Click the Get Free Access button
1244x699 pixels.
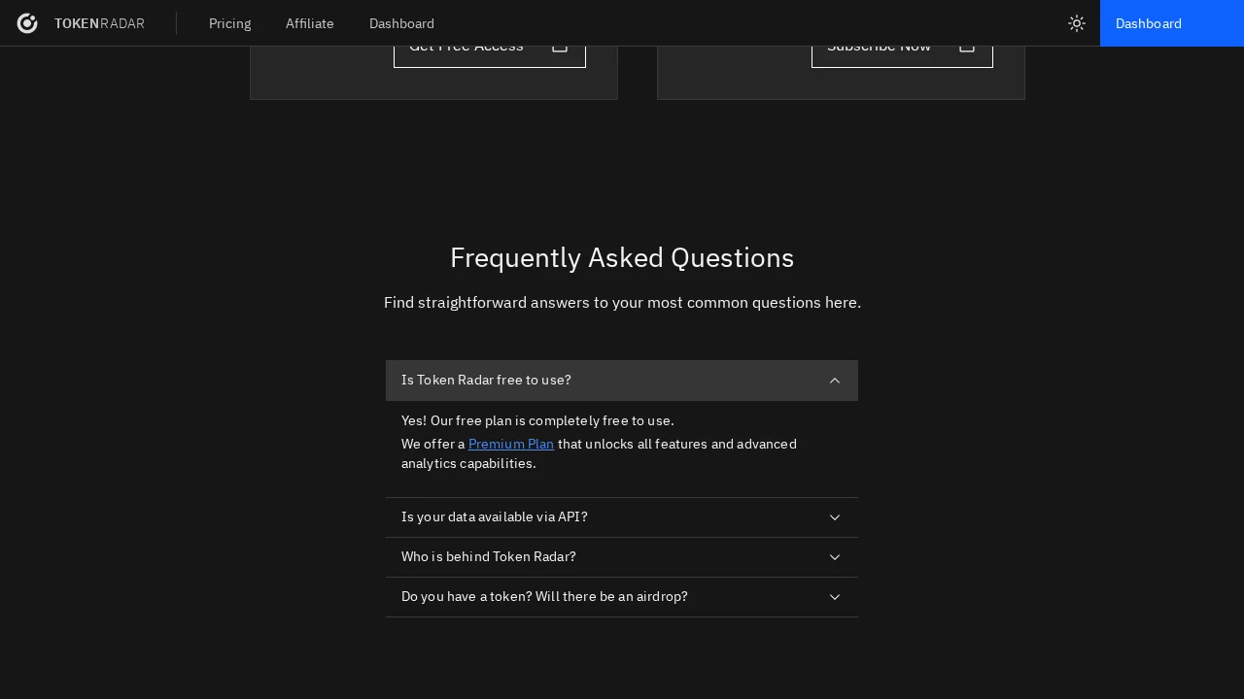point(490,45)
